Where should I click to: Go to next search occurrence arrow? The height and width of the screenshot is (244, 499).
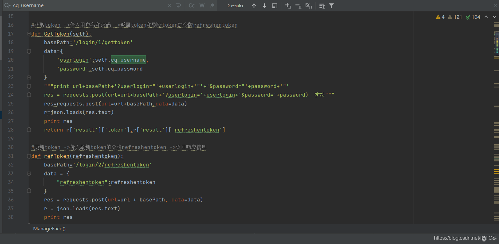(x=264, y=6)
